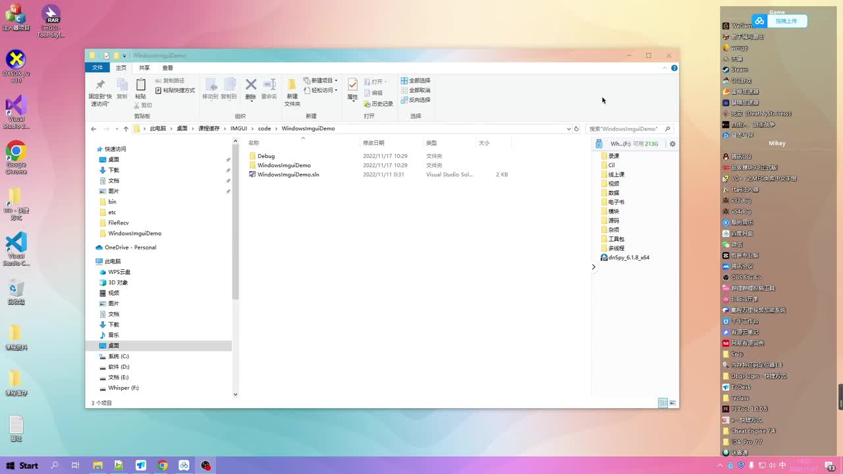Open Google Chrome desktop icon
The width and height of the screenshot is (843, 474).
pos(16,158)
